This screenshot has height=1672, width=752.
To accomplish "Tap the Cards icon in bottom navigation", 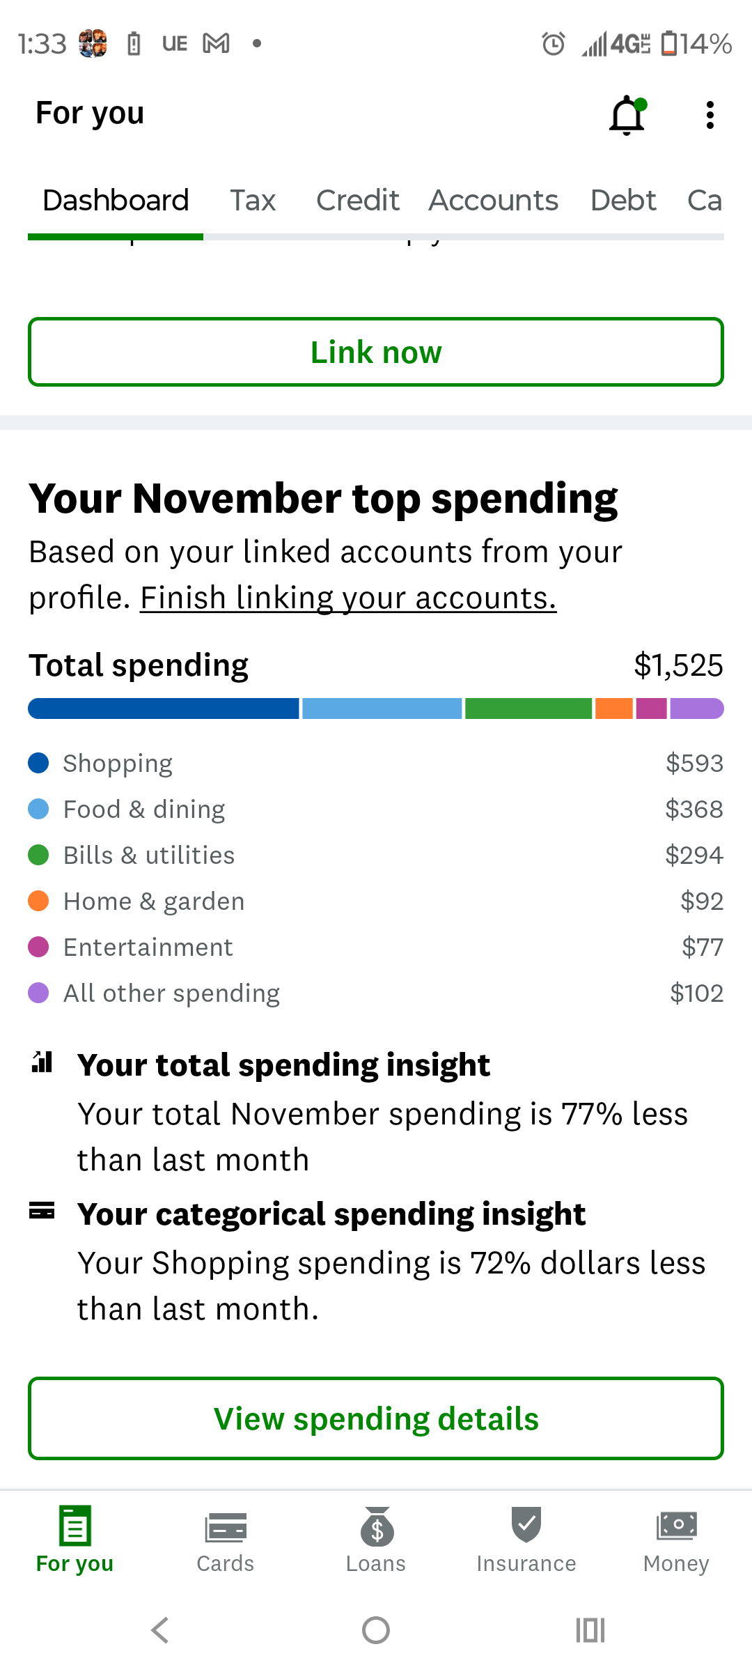I will [x=226, y=1527].
